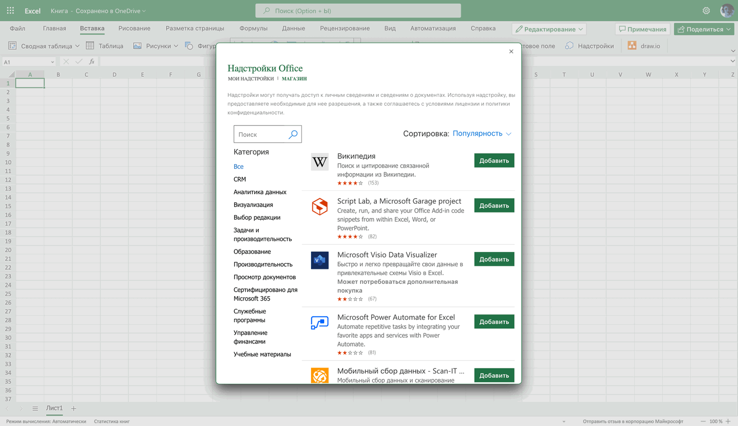Select the Лист1 sheet tab
This screenshot has width=738, height=426.
pyautogui.click(x=54, y=408)
